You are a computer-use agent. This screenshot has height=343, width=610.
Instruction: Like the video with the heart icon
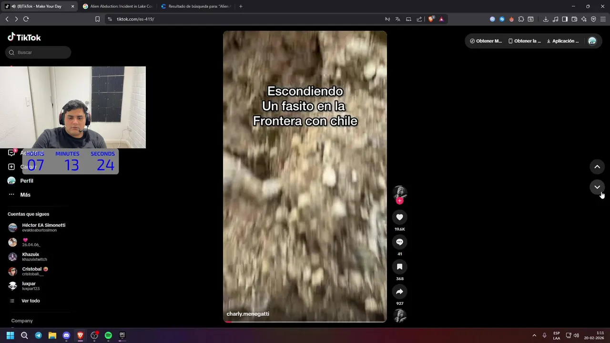tap(399, 217)
